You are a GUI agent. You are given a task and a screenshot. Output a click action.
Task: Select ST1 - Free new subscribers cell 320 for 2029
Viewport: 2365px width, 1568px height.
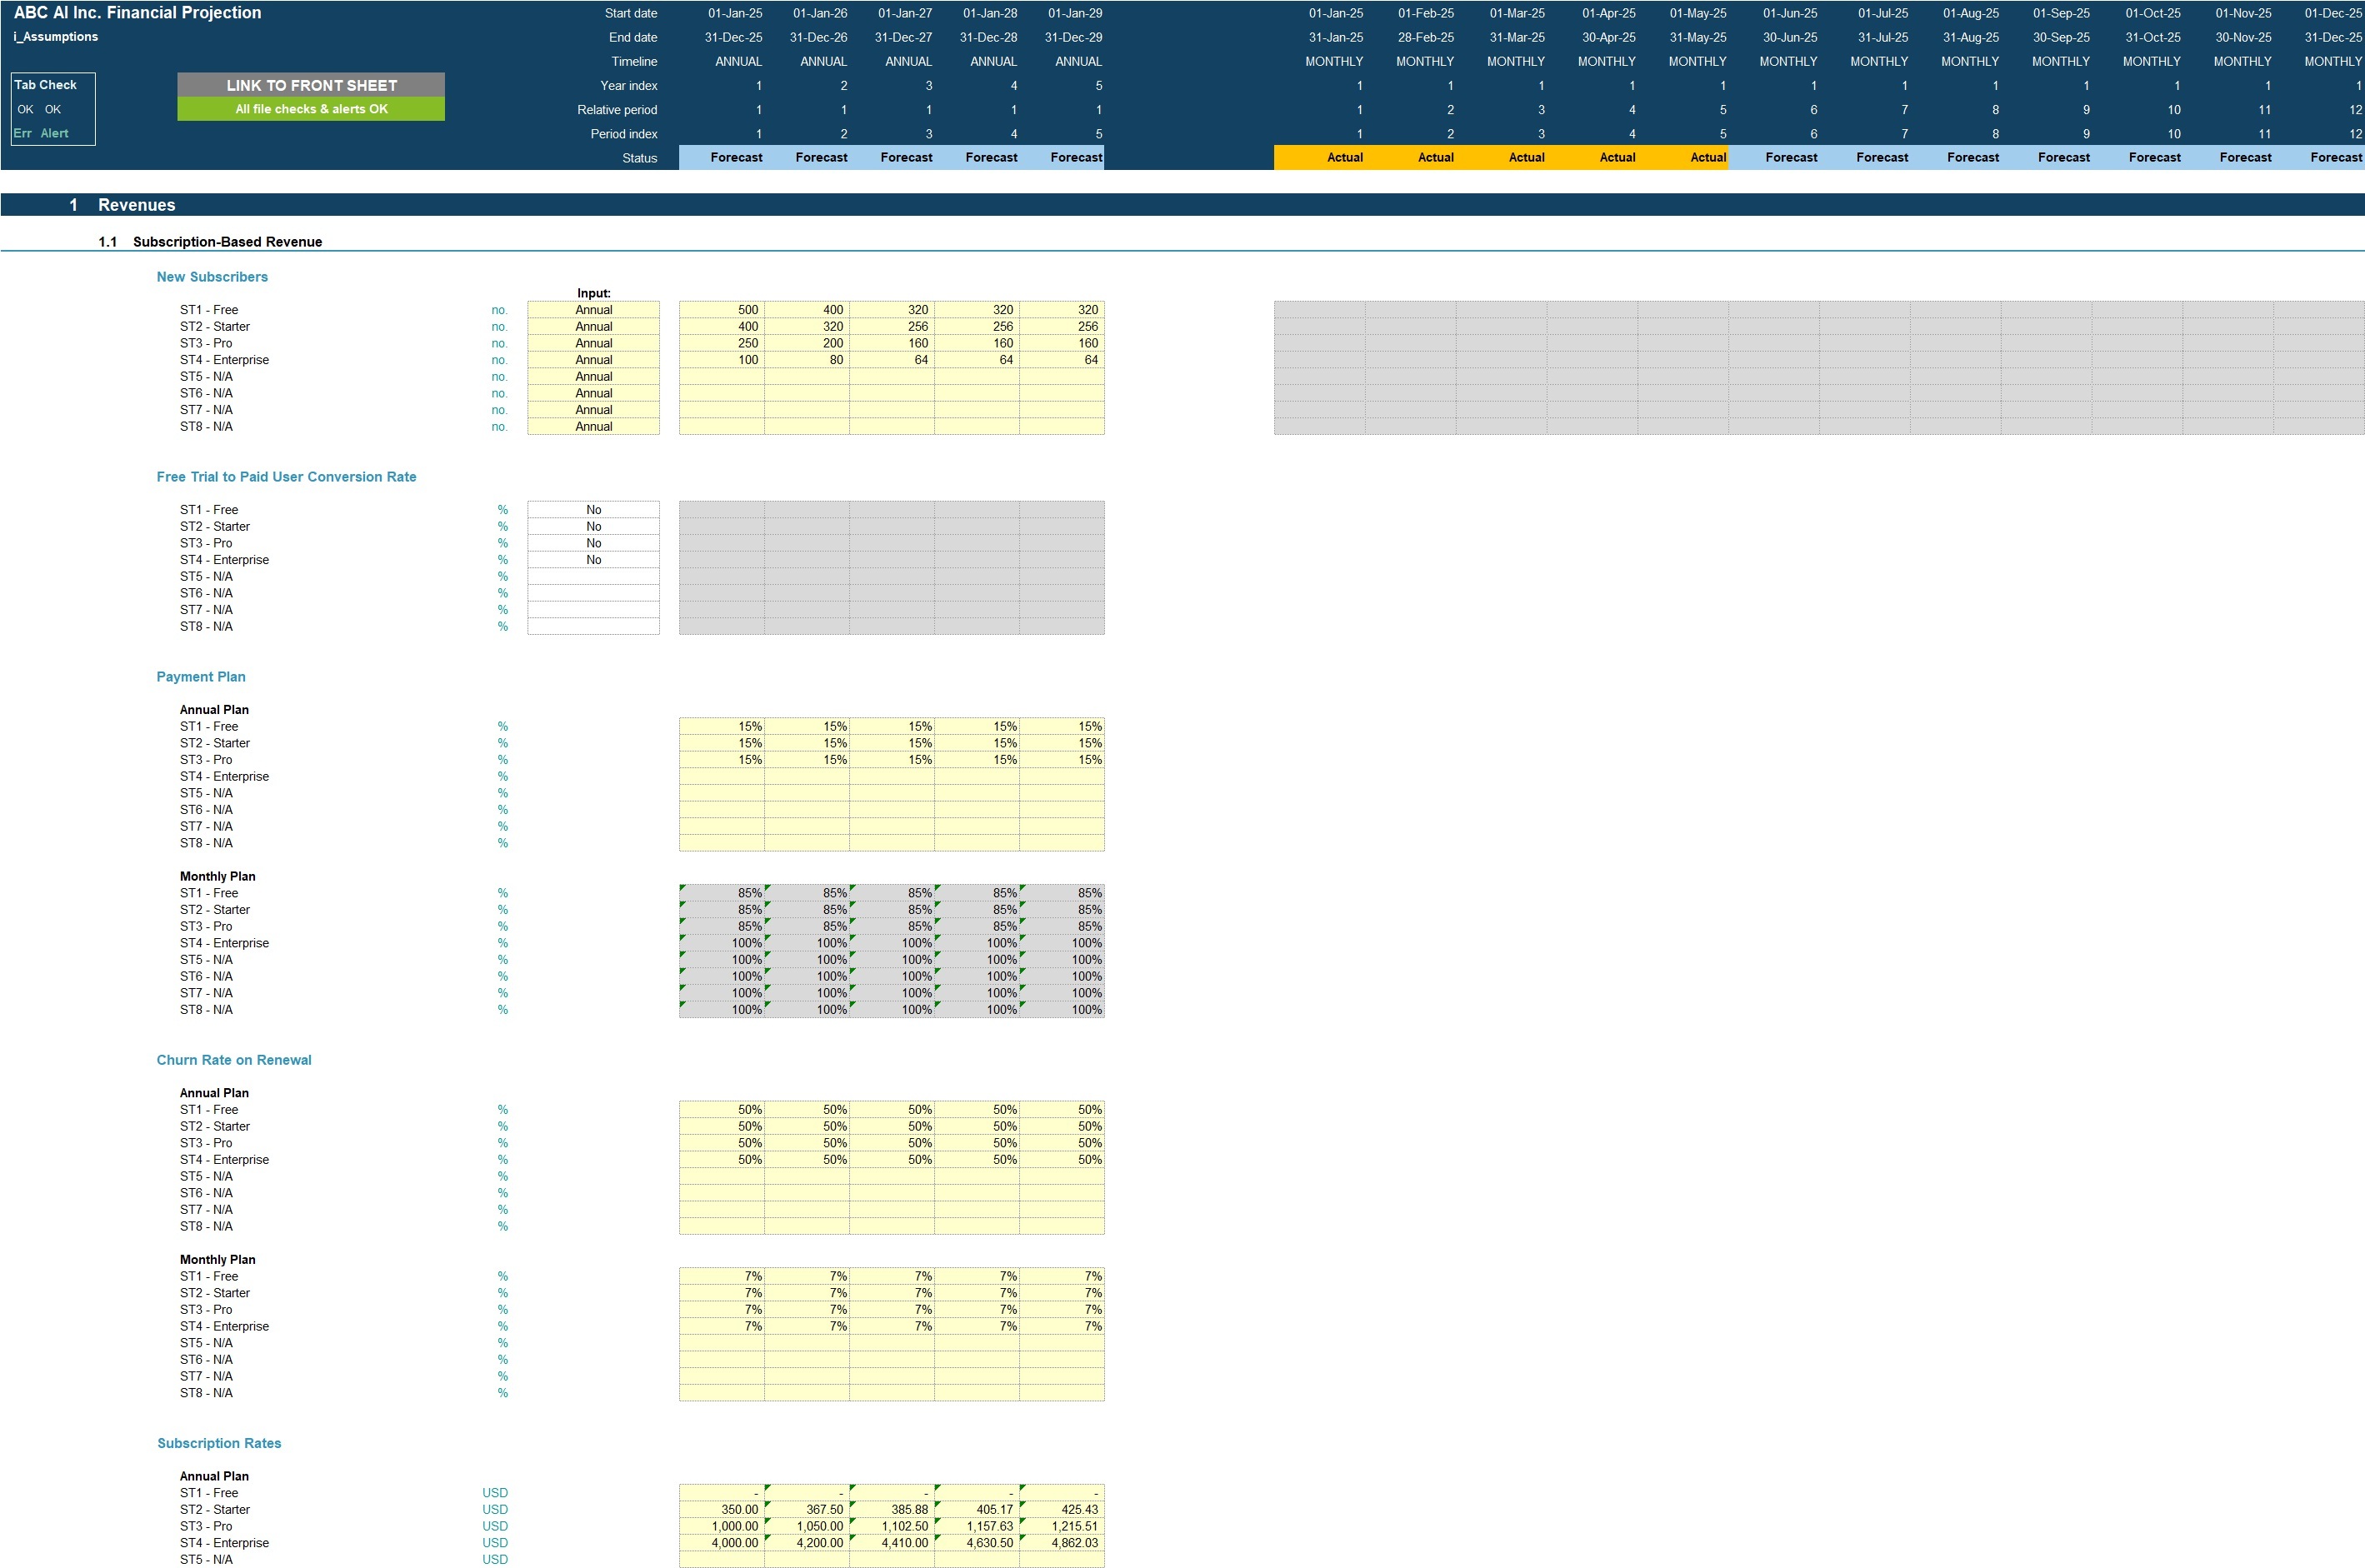point(1062,310)
